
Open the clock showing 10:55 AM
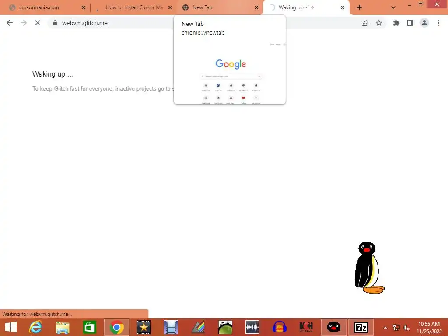tap(429, 328)
